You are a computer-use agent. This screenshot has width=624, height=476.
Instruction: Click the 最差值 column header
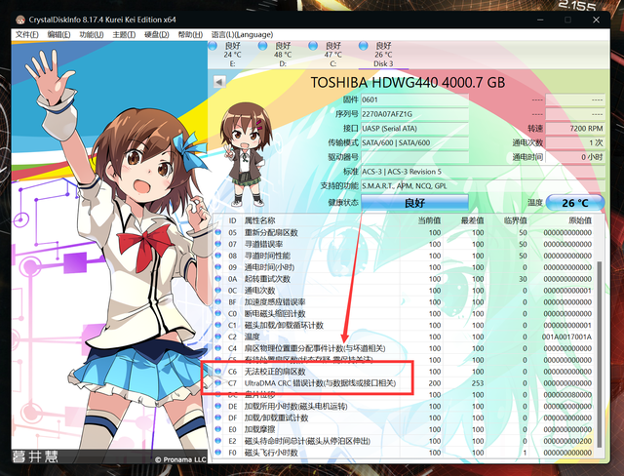pyautogui.click(x=472, y=220)
